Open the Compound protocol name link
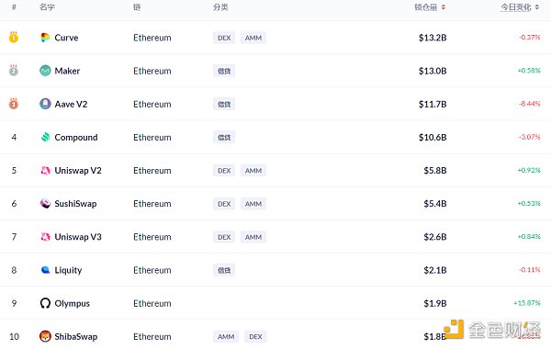This screenshot has width=551, height=349. pos(76,138)
